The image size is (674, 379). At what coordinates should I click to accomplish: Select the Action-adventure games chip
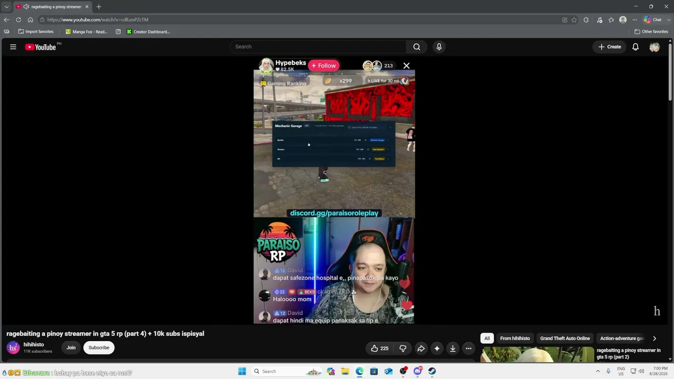(x=622, y=338)
